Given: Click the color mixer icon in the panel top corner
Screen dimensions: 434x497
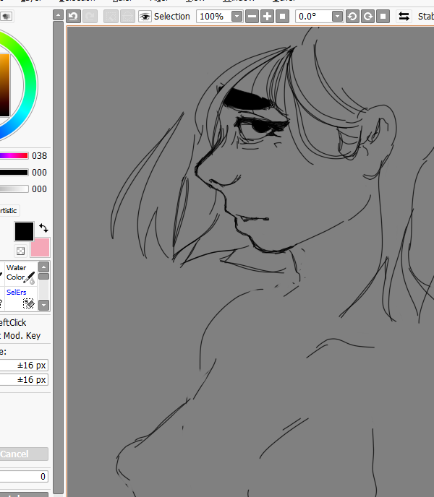Looking at the screenshot, I should pyautogui.click(x=7, y=16).
